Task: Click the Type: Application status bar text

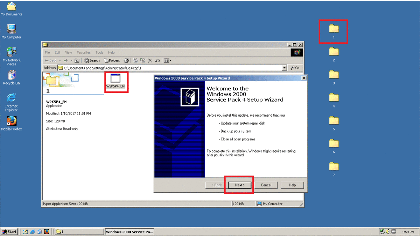Action: (65, 204)
